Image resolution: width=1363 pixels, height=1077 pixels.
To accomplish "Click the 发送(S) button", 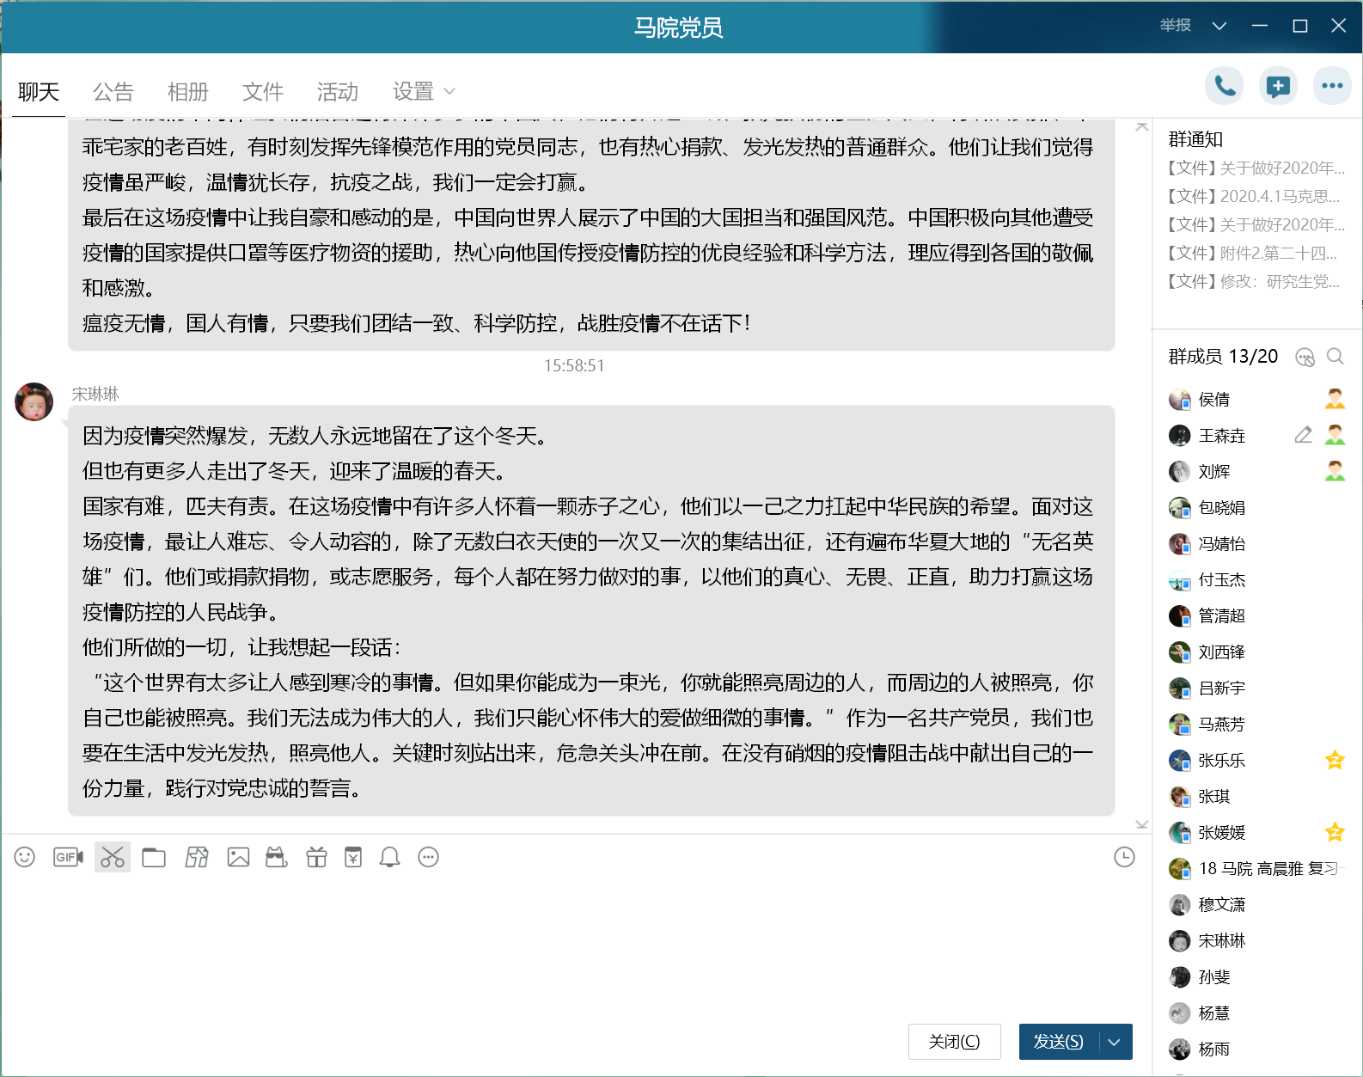I will (x=1058, y=1042).
